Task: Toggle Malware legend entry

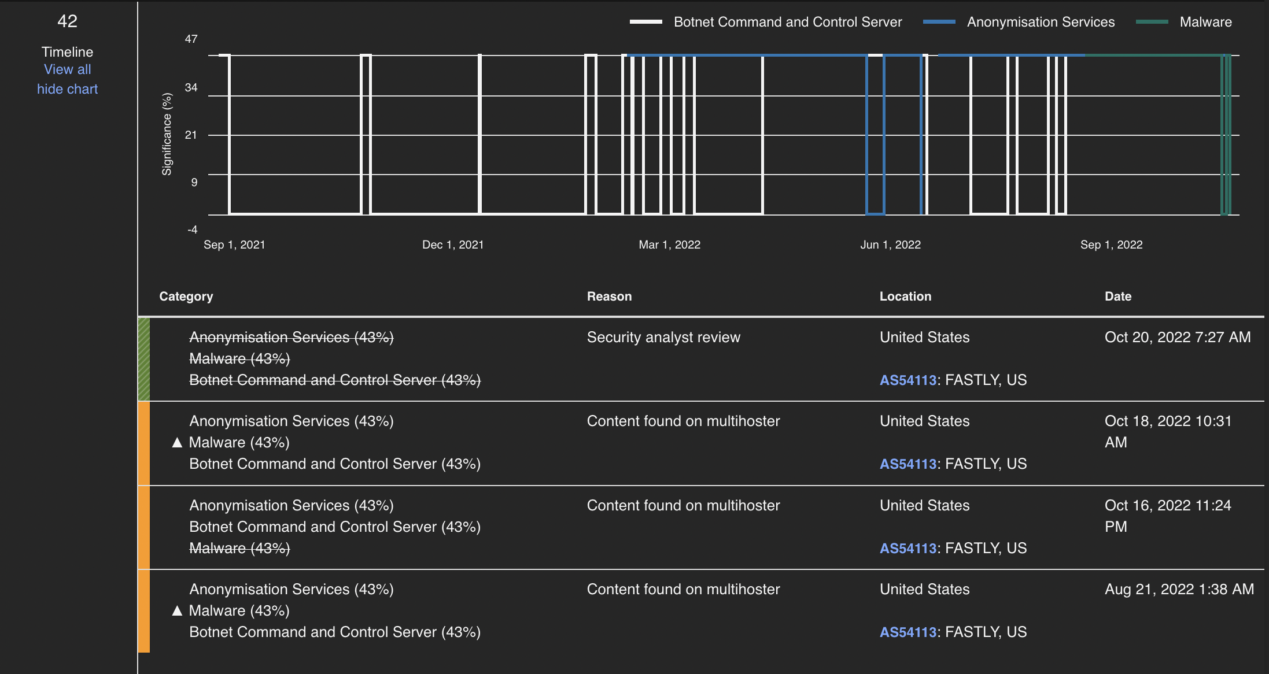Action: 1205,22
